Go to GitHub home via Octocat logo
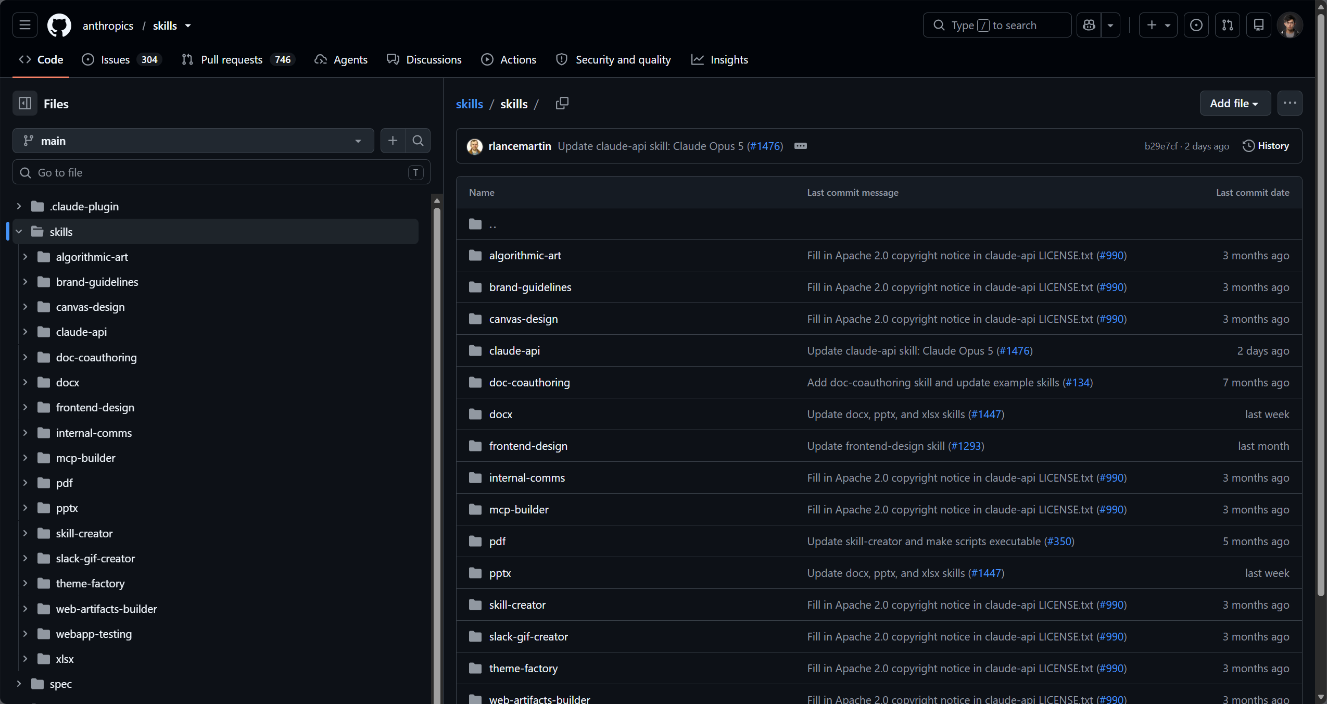Viewport: 1327px width, 704px height. 59,25
